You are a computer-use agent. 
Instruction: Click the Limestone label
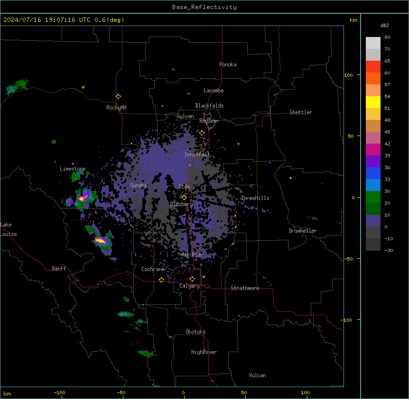click(73, 169)
